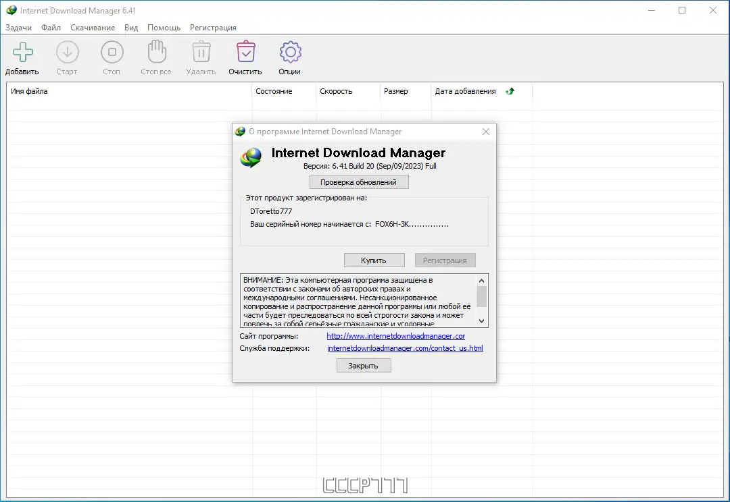Click the Стоп все icon
The height and width of the screenshot is (502, 730).
coord(155,51)
